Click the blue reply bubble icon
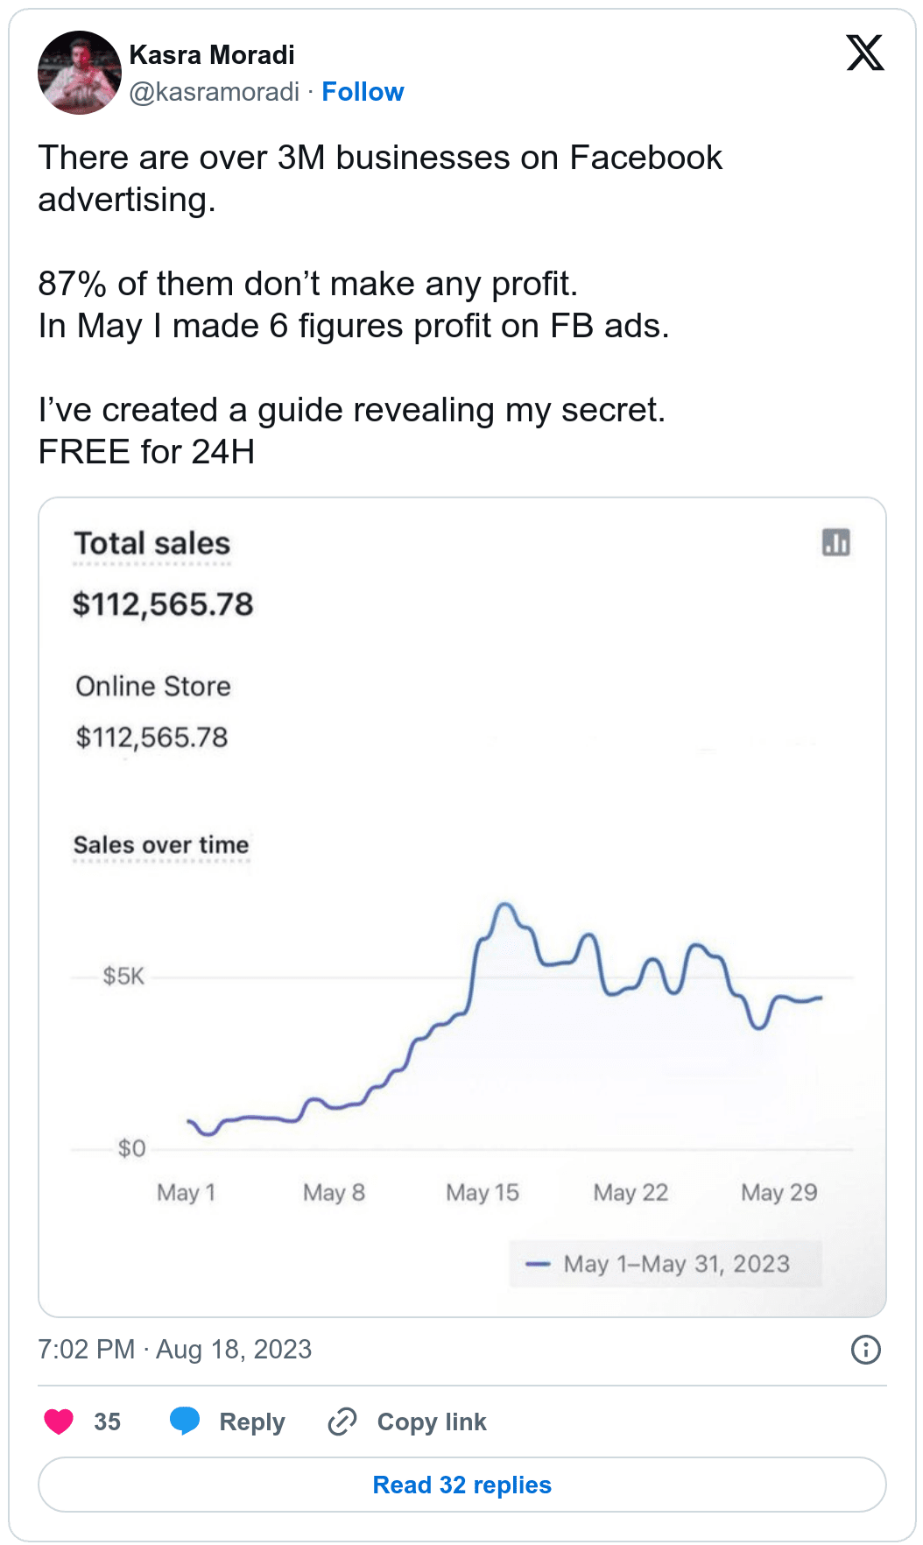The height and width of the screenshot is (1545, 923). (x=185, y=1422)
